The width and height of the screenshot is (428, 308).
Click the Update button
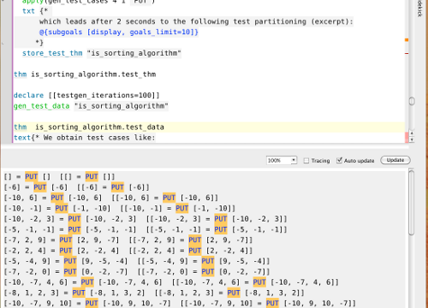tap(395, 160)
